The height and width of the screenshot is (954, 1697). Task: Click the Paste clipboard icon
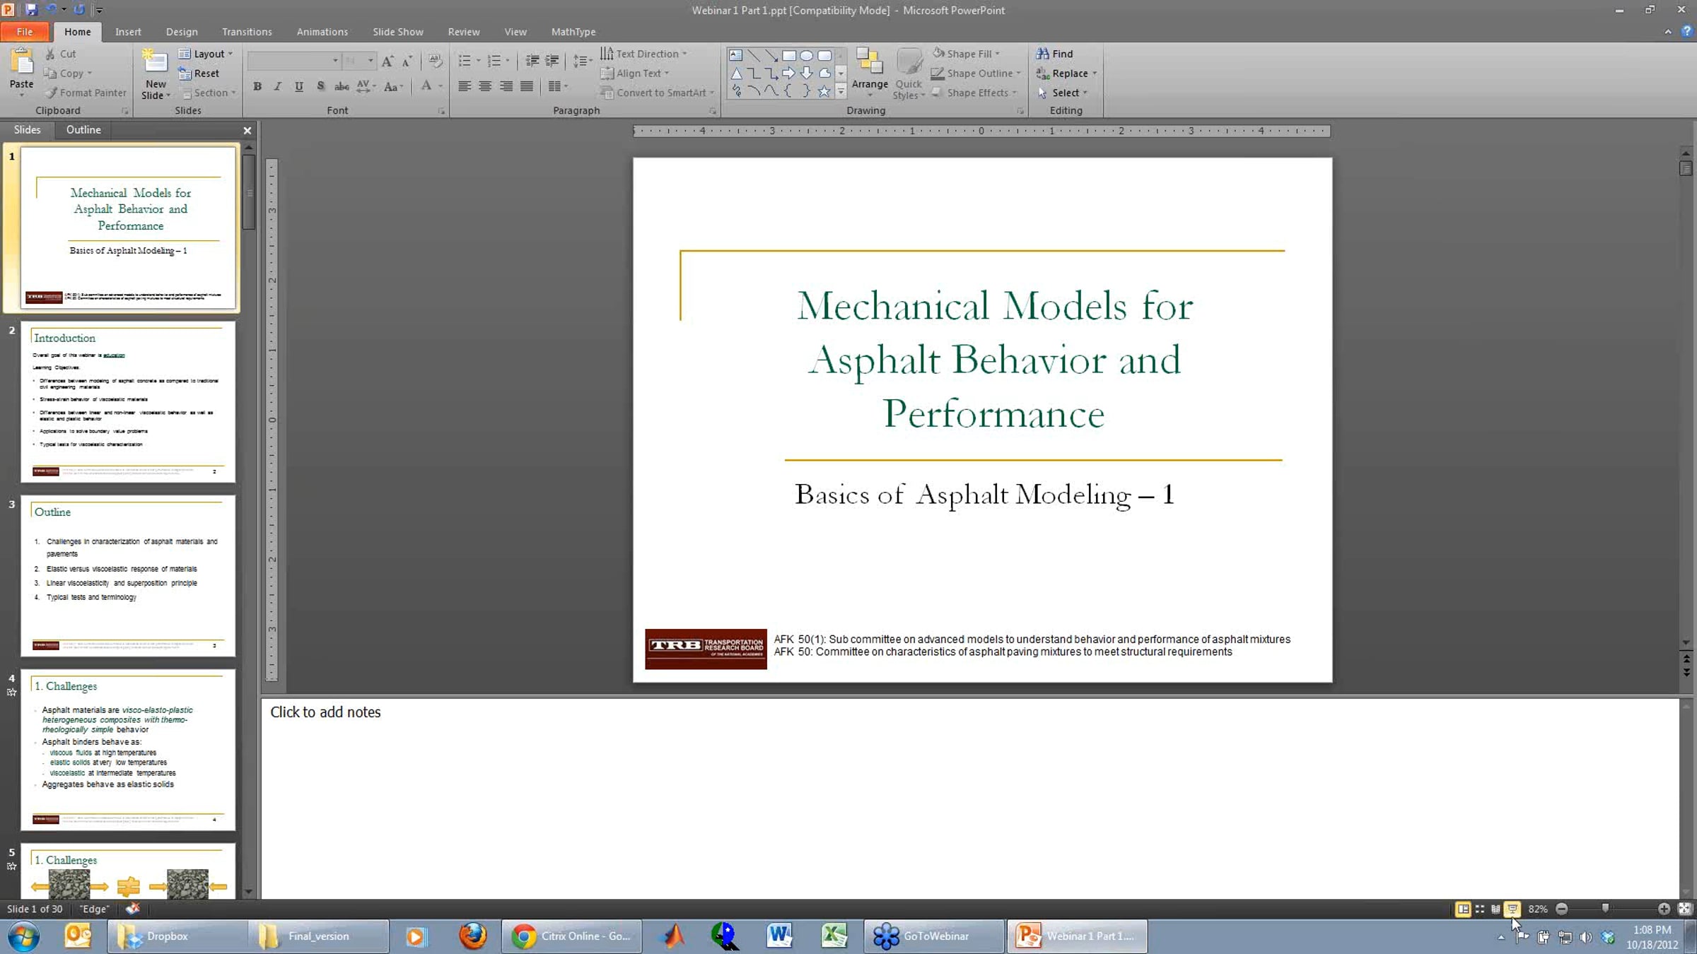click(22, 62)
